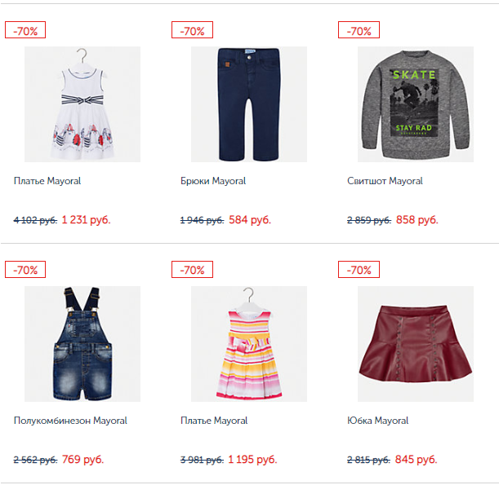Click the -70% badge above the striped dress
The width and height of the screenshot is (499, 485).
click(x=192, y=270)
